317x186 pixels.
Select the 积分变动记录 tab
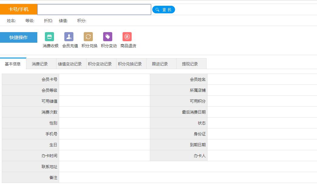[x=100, y=64]
